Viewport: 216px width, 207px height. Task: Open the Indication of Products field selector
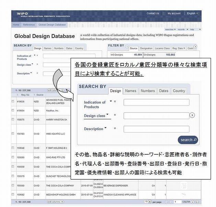pos(35,55)
